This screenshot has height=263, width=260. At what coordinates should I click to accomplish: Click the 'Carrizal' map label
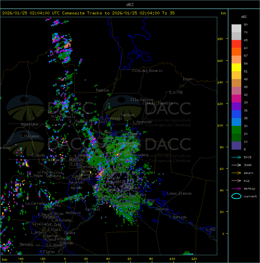(x=93, y=209)
